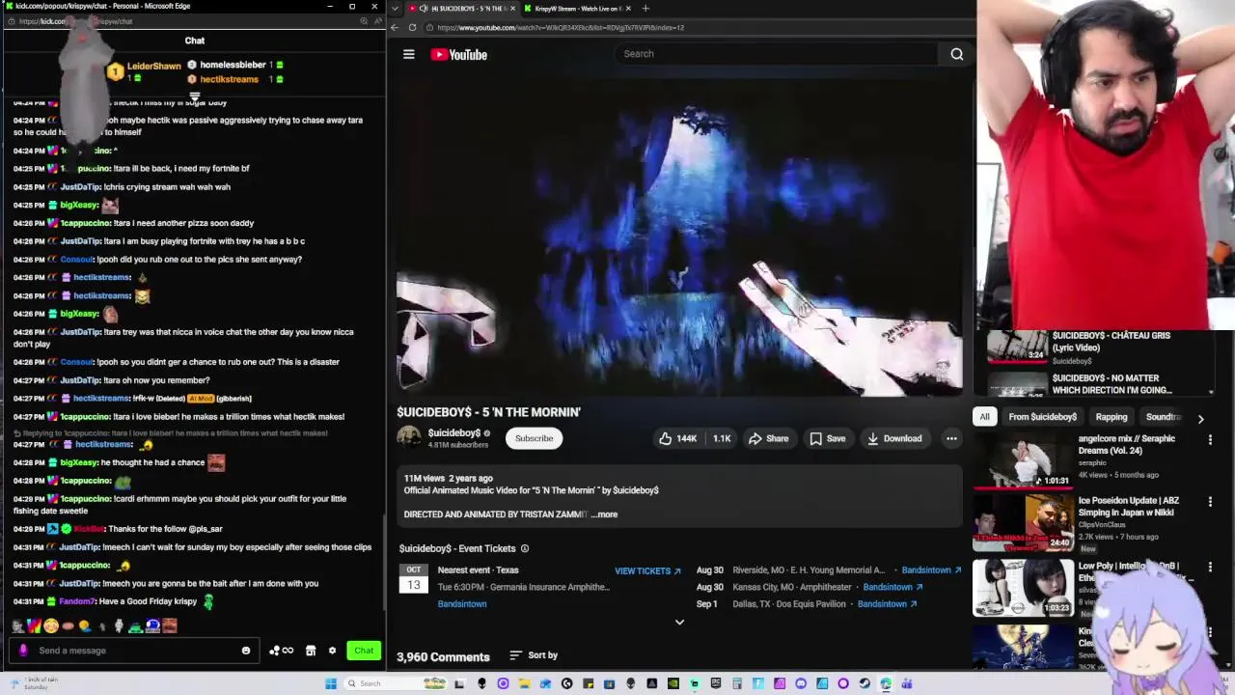Open Bandsintown link for Kansas City, MO

point(892,587)
